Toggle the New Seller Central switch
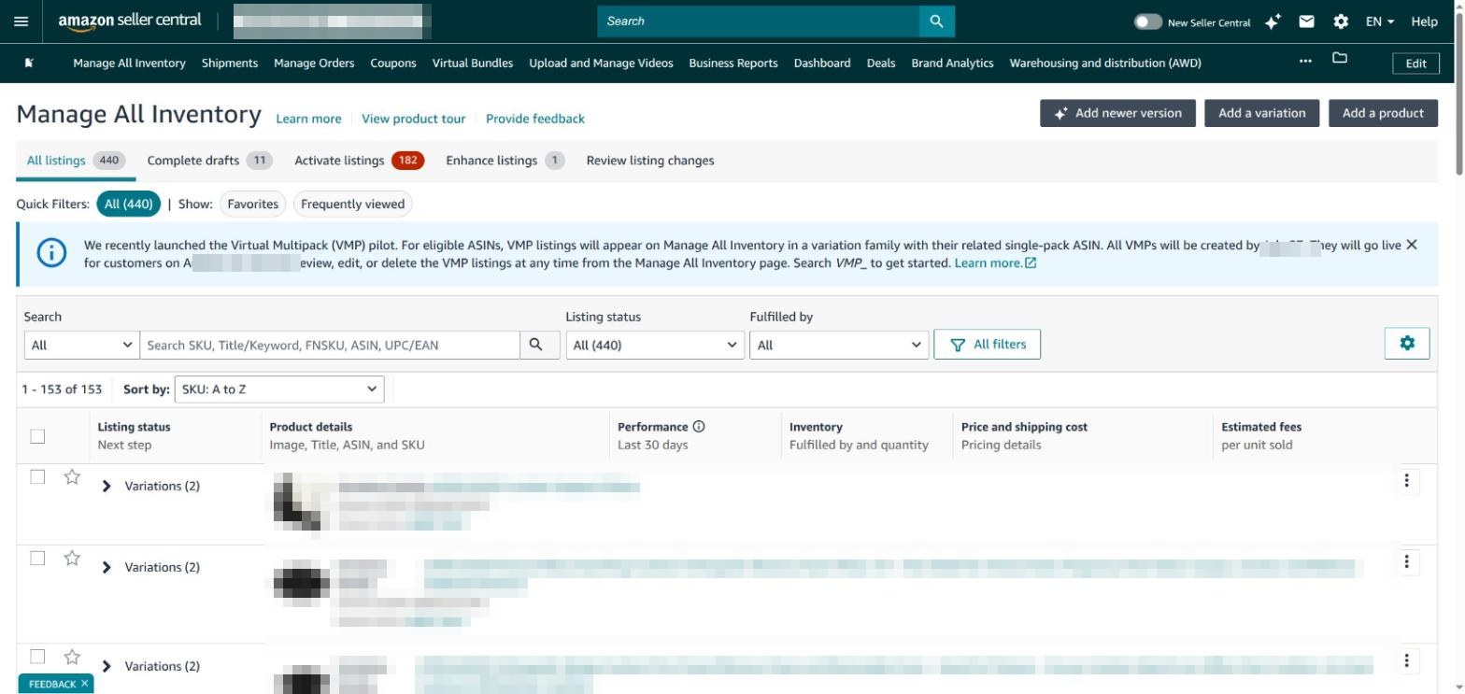1465x694 pixels. 1147,21
